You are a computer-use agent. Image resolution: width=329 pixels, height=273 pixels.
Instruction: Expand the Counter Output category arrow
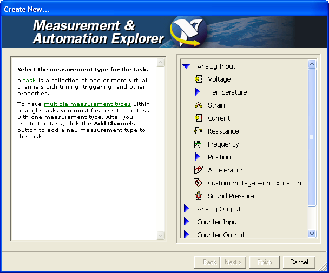click(x=186, y=235)
